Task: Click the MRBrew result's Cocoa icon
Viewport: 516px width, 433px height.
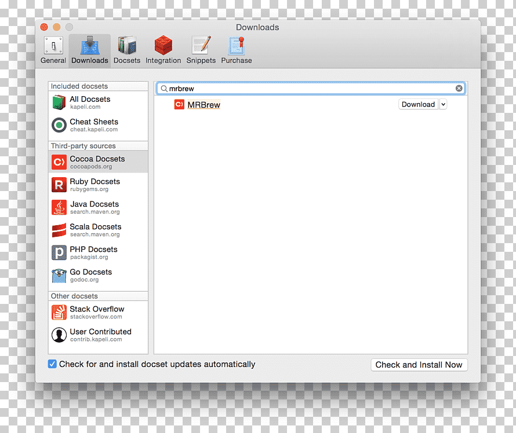Action: [179, 104]
